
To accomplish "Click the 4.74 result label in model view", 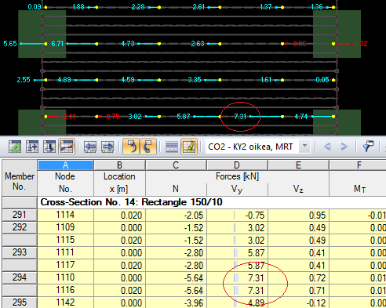I will point(301,116).
